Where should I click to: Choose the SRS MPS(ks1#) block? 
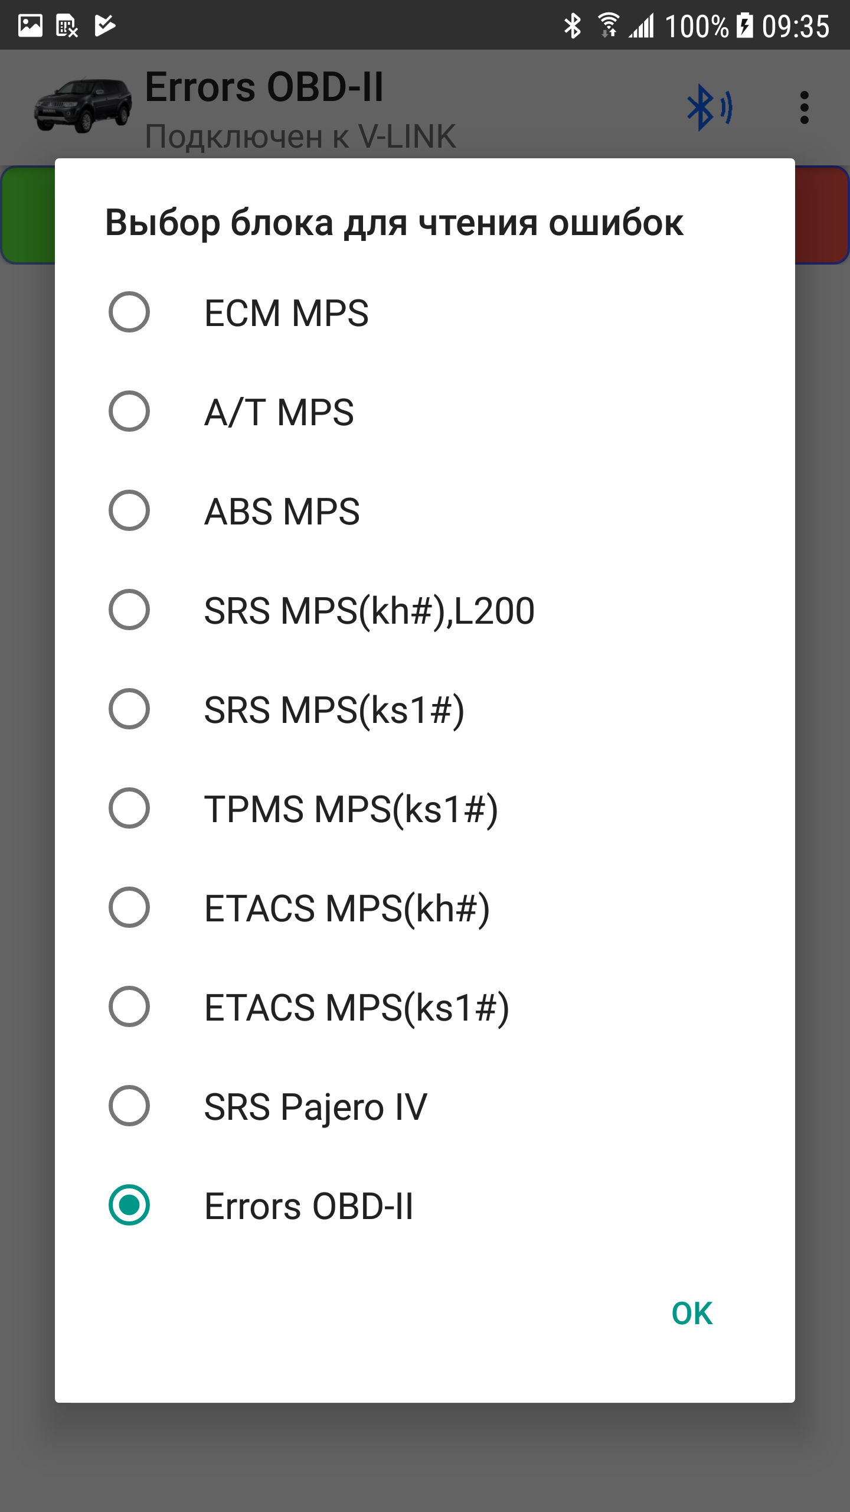click(129, 709)
